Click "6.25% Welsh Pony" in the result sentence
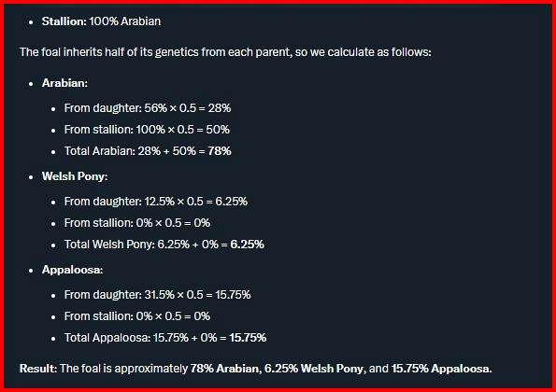The image size is (556, 392). [314, 369]
